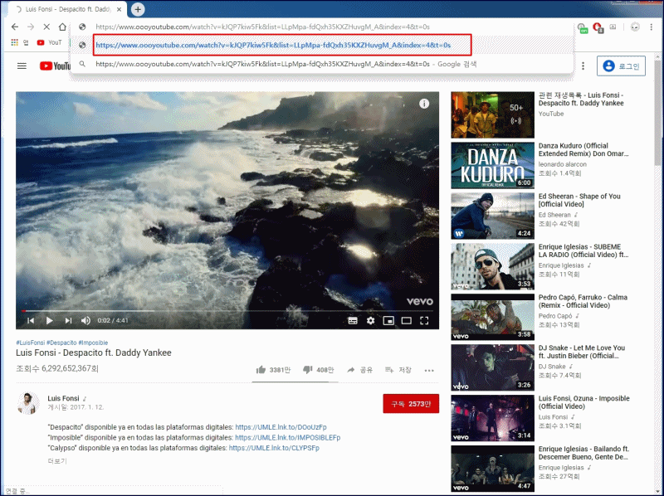The image size is (664, 496).
Task: Open the browser home page icon
Action: pyautogui.click(x=62, y=27)
